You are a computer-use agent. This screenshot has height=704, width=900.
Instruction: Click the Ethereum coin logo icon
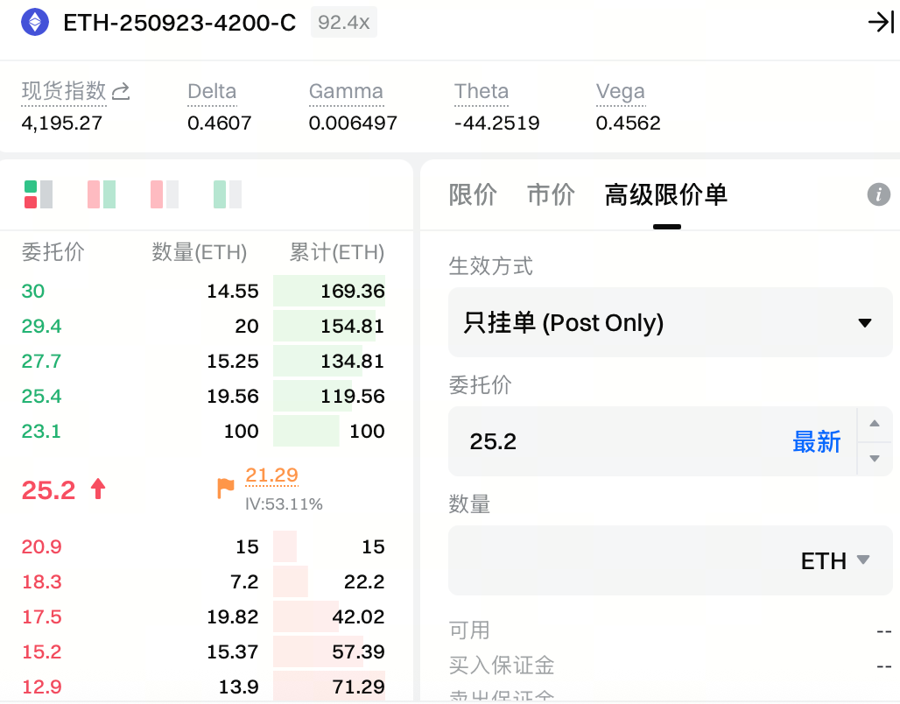[35, 22]
